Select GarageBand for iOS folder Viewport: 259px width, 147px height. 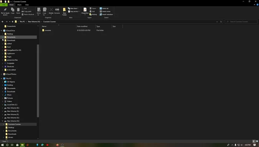coord(14,50)
